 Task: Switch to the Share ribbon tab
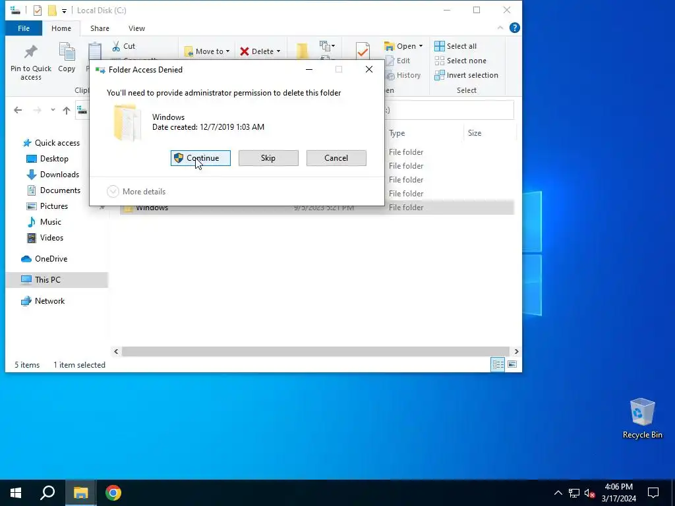[100, 28]
